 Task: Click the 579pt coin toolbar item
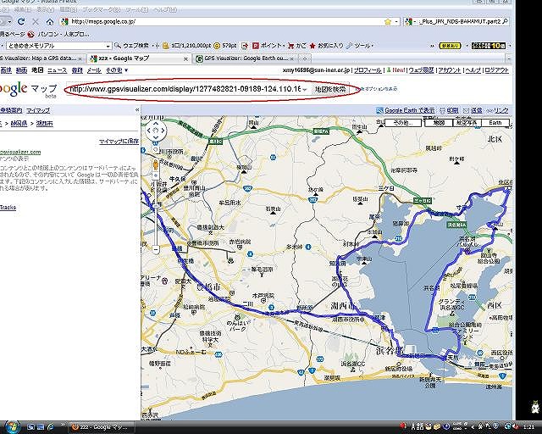coord(225,46)
